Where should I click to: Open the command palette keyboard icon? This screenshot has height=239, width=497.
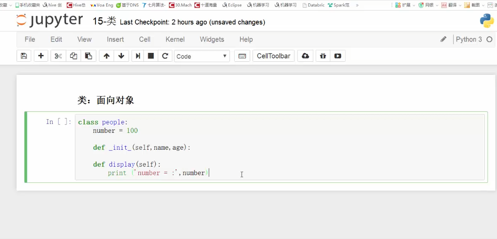click(x=242, y=56)
